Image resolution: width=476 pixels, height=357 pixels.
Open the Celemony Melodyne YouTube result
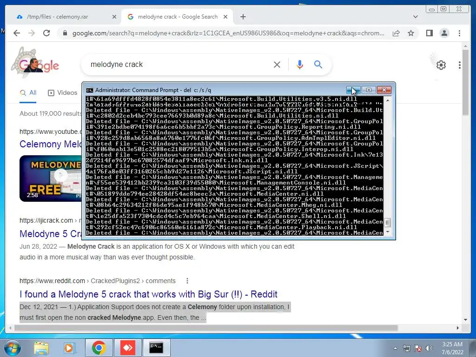pyautogui.click(x=50, y=144)
